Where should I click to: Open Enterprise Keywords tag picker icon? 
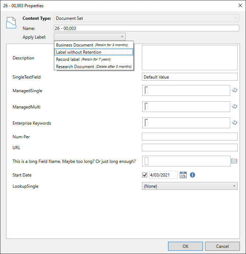[235, 122]
